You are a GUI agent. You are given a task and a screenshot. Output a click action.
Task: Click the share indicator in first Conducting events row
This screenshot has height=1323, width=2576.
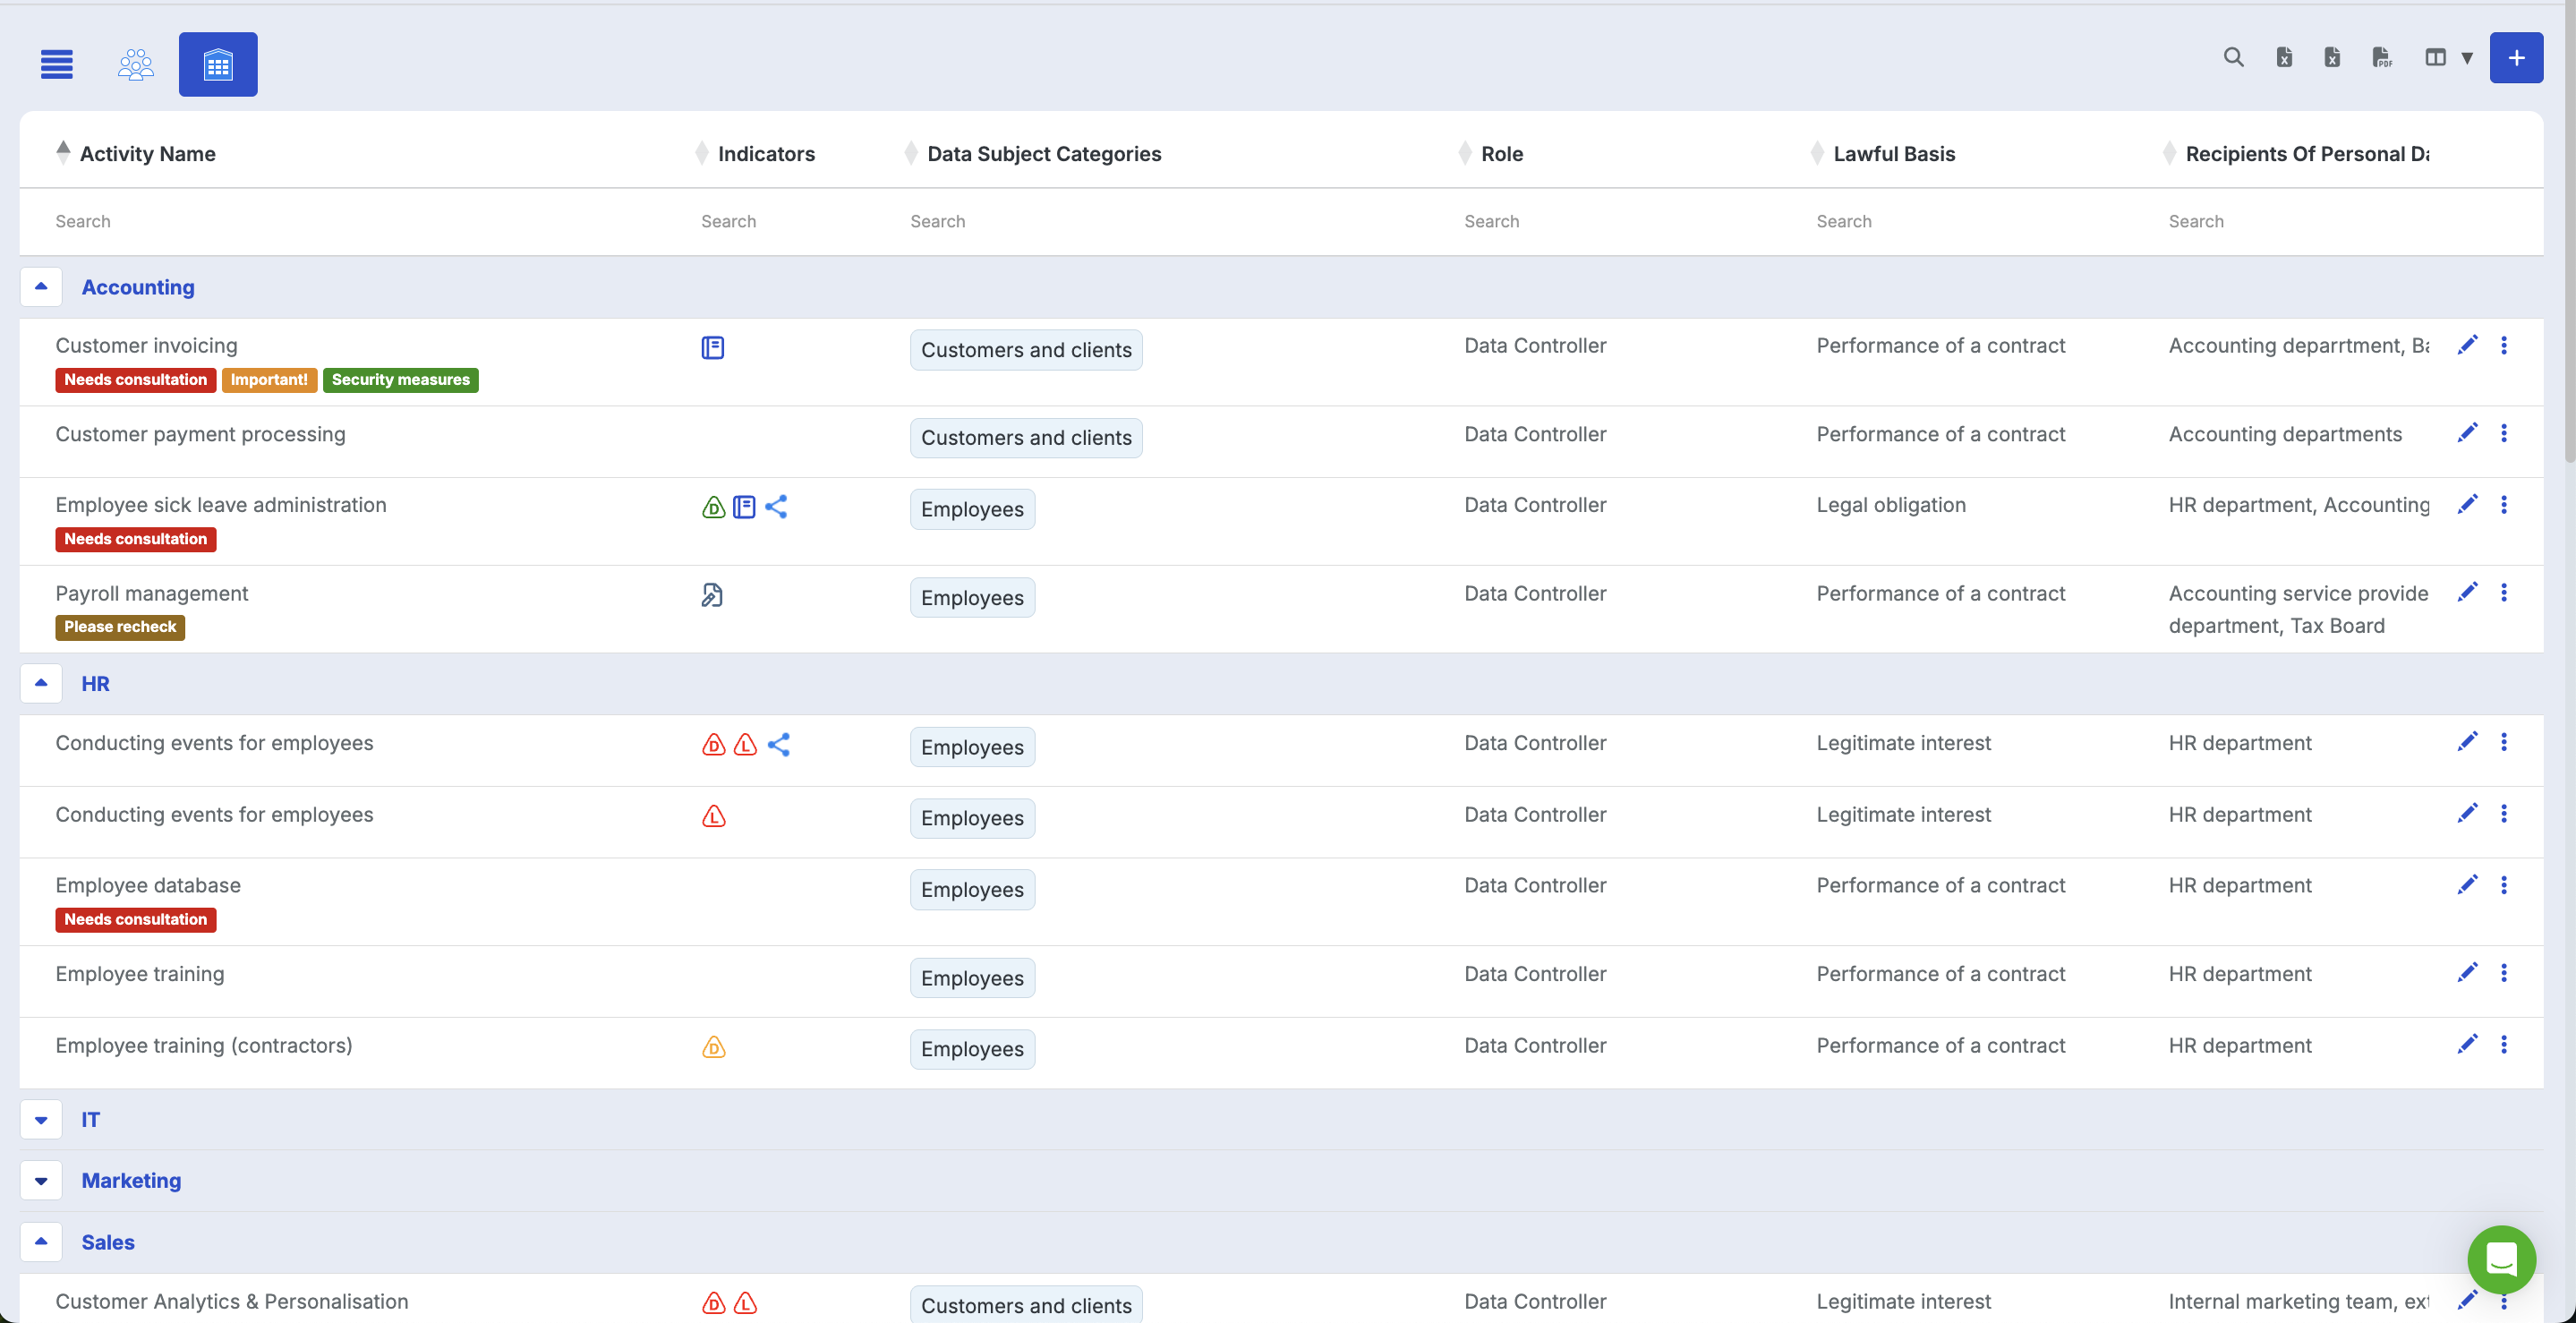pos(779,745)
